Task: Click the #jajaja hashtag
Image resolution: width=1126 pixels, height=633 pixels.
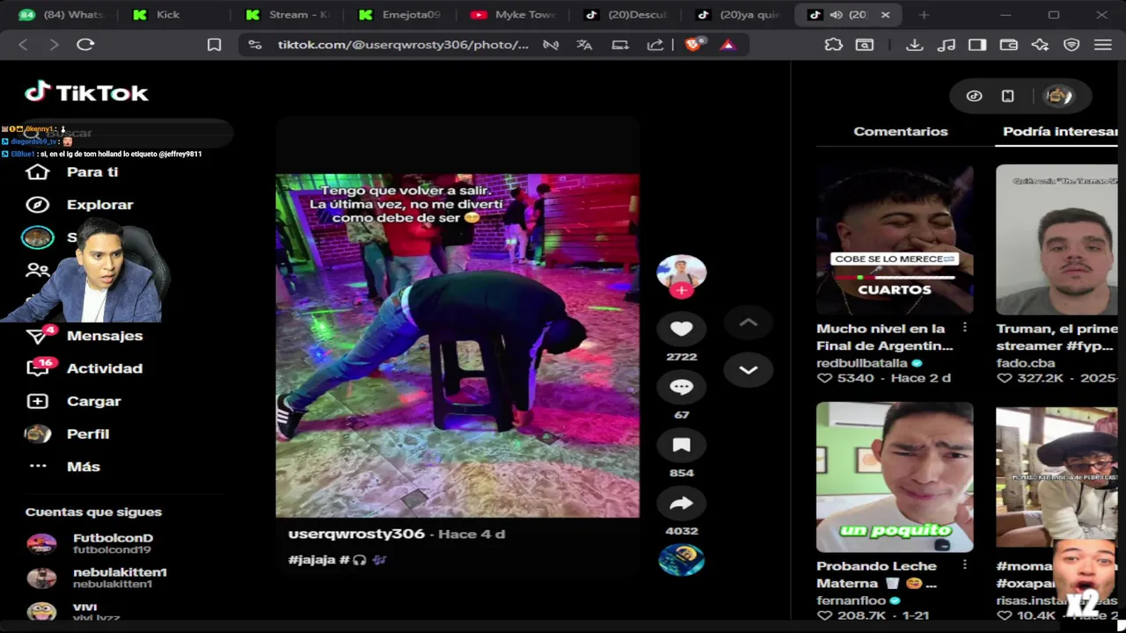Action: pyautogui.click(x=311, y=559)
